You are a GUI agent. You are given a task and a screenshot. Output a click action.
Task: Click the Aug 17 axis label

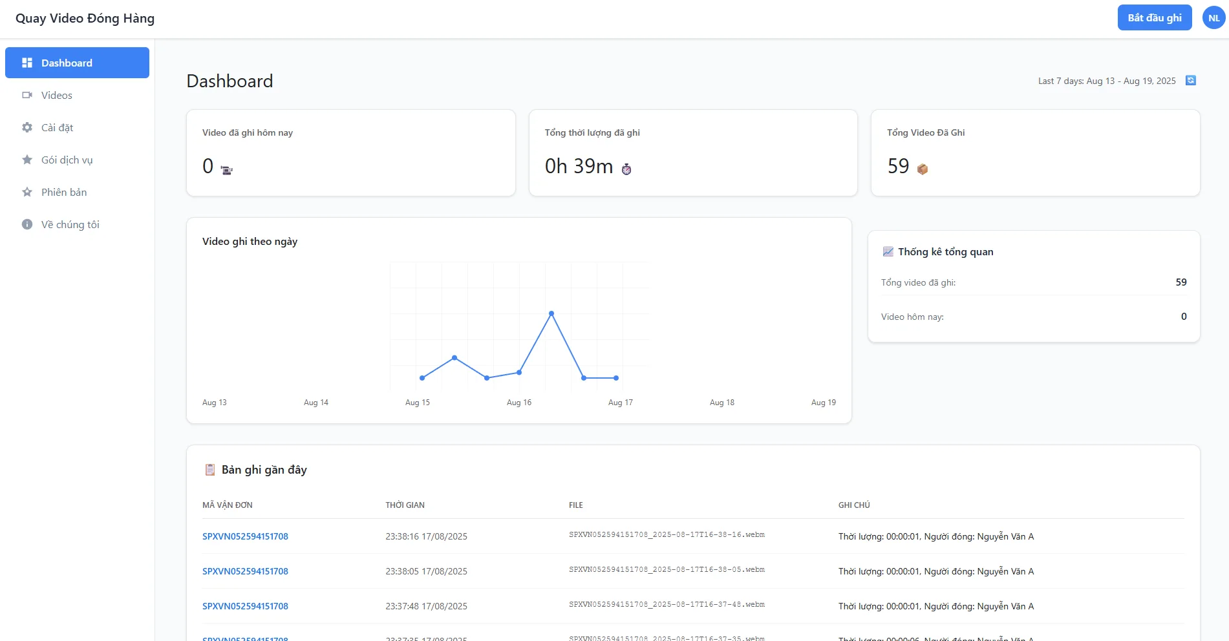pyautogui.click(x=621, y=403)
